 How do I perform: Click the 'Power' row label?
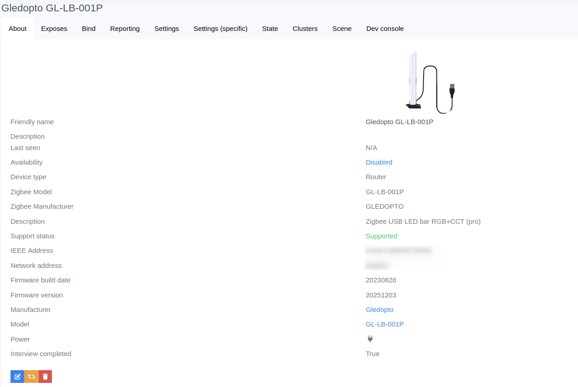coord(20,339)
